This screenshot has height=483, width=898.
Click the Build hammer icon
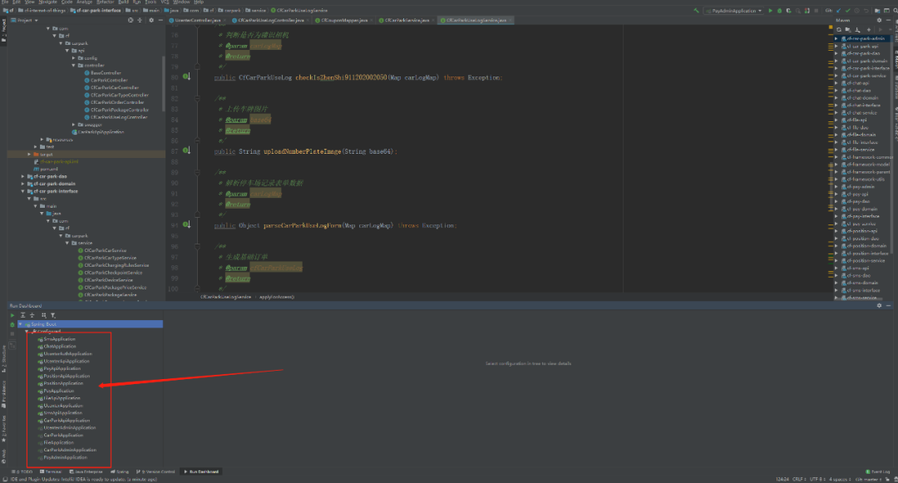coord(697,11)
